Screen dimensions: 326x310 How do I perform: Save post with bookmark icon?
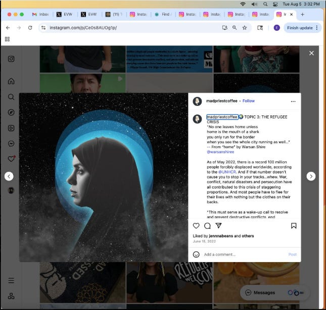tap(294, 226)
